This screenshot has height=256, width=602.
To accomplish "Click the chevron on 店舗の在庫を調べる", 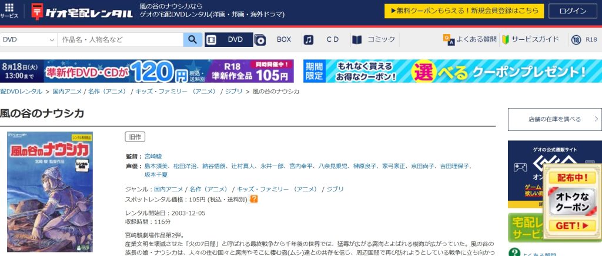I will tap(596, 119).
